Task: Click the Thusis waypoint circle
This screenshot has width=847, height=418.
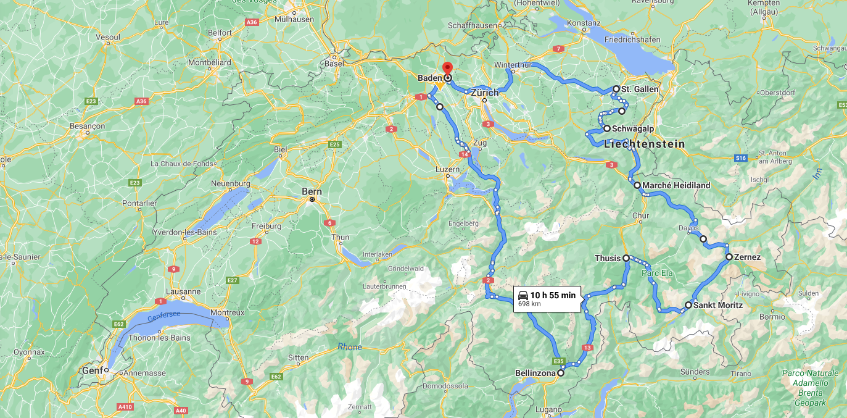Action: pos(626,258)
